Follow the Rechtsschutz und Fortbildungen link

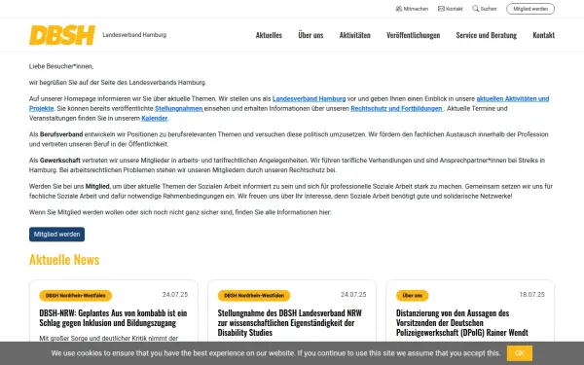tap(397, 108)
